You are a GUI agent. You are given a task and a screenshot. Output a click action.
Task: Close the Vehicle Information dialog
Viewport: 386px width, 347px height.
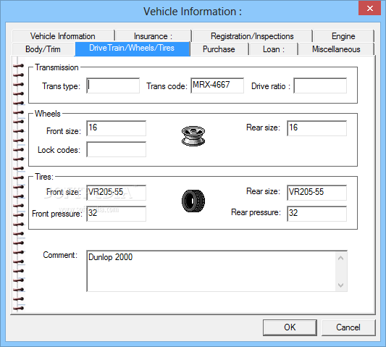click(x=370, y=9)
